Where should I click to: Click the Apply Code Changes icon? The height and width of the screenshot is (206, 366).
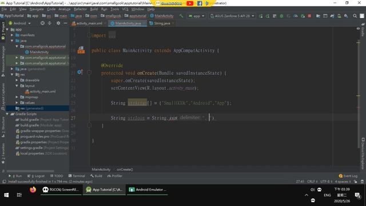pos(274,16)
